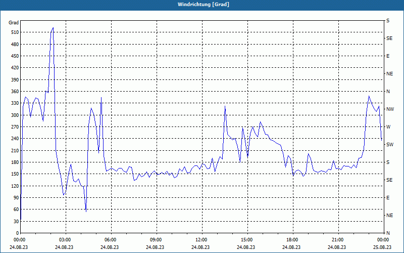404x253 pixels.
Task: Click the 150 value on the left axis
Action: (15, 174)
